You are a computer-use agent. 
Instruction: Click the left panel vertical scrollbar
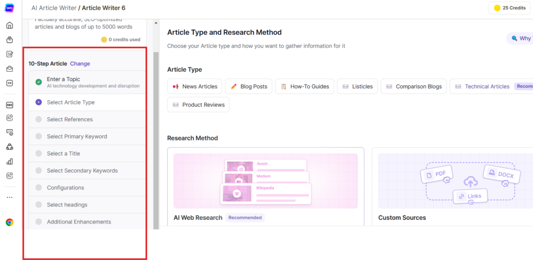tap(156, 130)
